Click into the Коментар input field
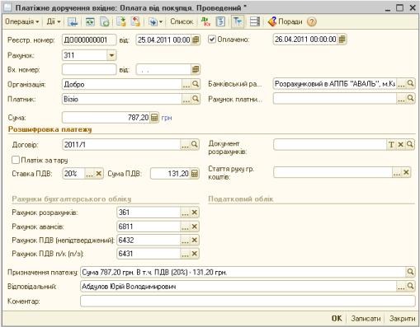Image resolution: width=420 pixels, height=327 pixels. click(x=248, y=301)
